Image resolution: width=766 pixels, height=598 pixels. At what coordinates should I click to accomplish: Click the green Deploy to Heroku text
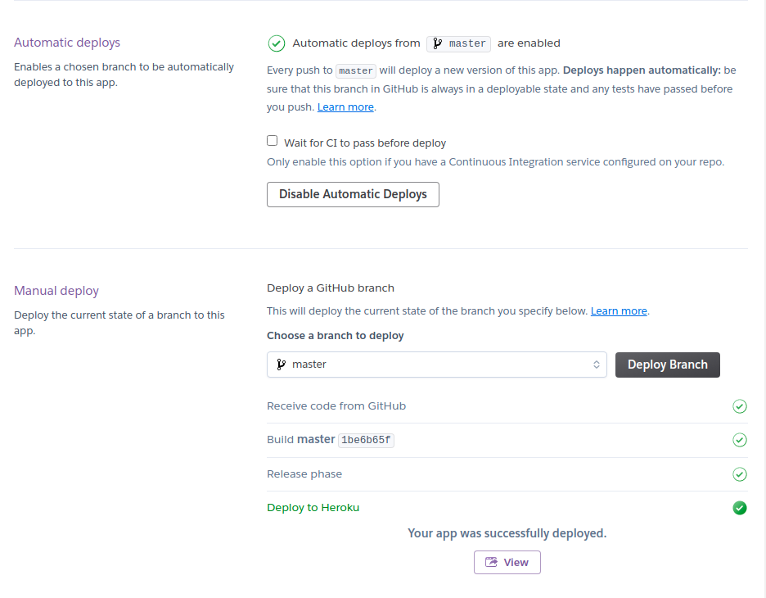313,508
